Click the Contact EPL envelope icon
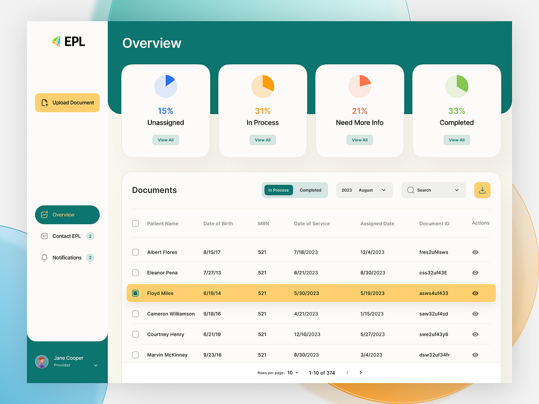 pos(44,236)
